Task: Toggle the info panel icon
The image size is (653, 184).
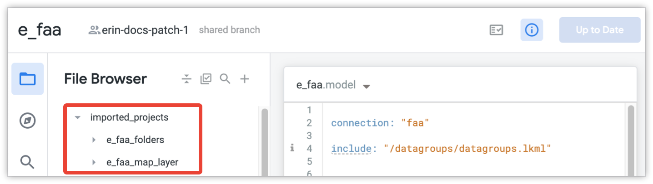Action: [x=531, y=30]
